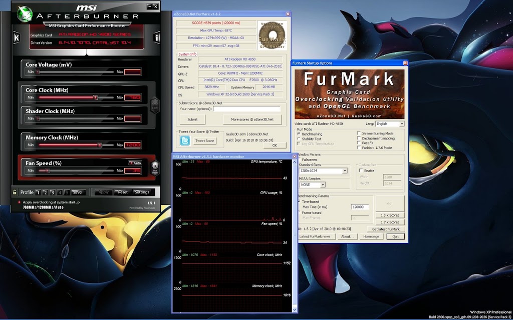
Task: Open the Standard Sizes resolution dropdown
Action: [x=344, y=170]
